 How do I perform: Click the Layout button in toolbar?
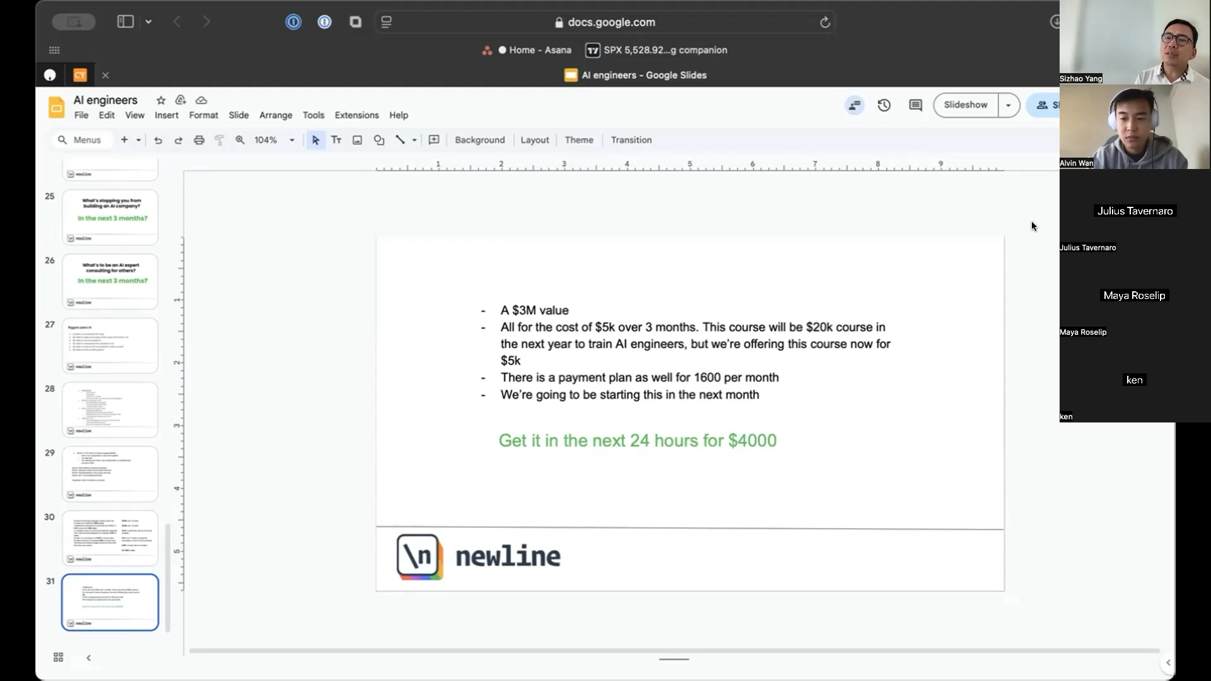click(x=535, y=140)
